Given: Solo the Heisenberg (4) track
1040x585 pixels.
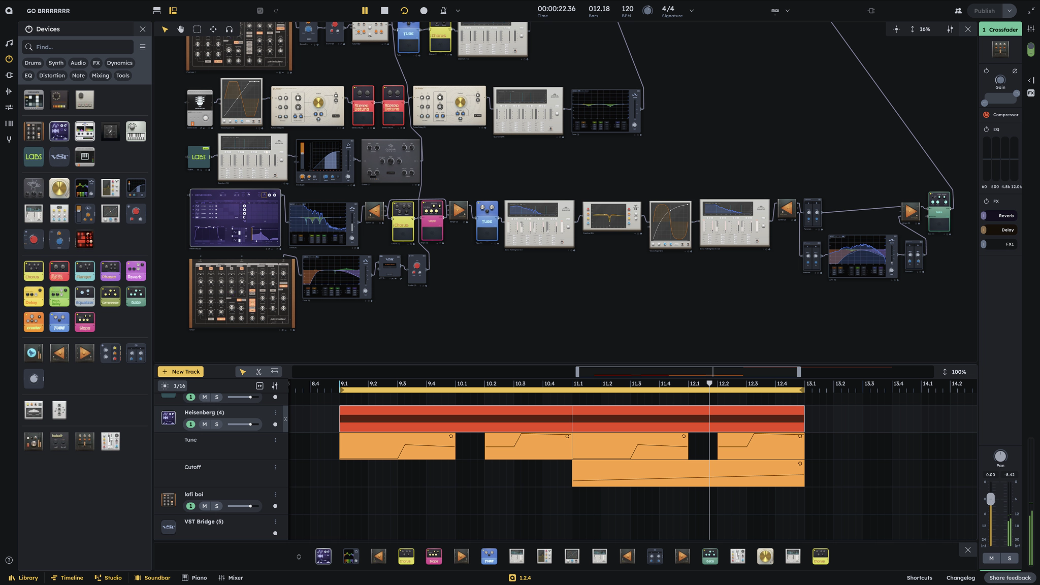Looking at the screenshot, I should pos(217,425).
